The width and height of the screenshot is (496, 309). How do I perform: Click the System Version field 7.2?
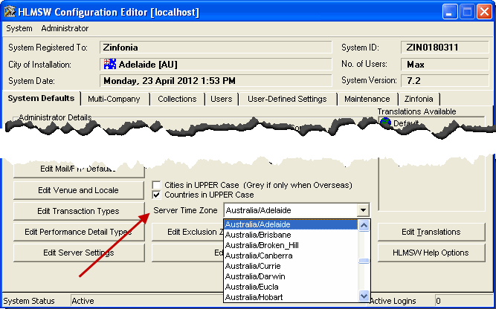[445, 81]
